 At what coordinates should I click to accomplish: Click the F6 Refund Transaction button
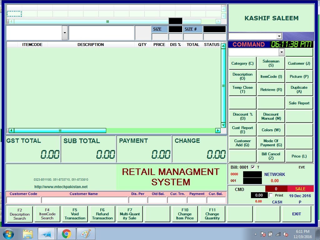(102, 214)
